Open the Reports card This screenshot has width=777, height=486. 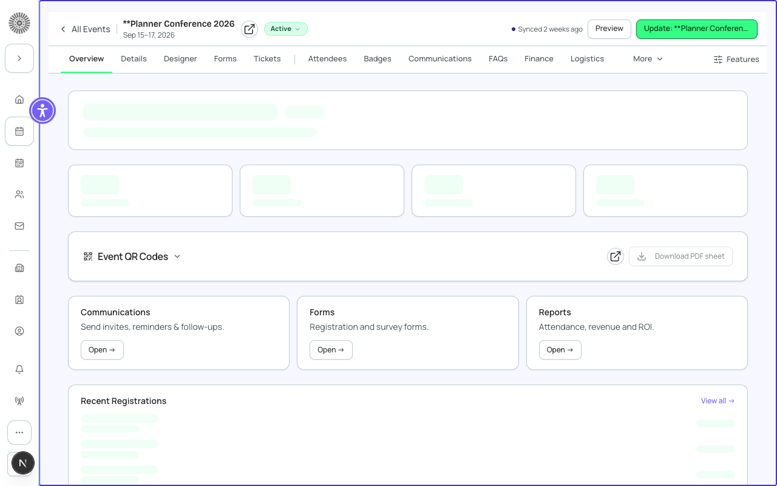tap(560, 350)
